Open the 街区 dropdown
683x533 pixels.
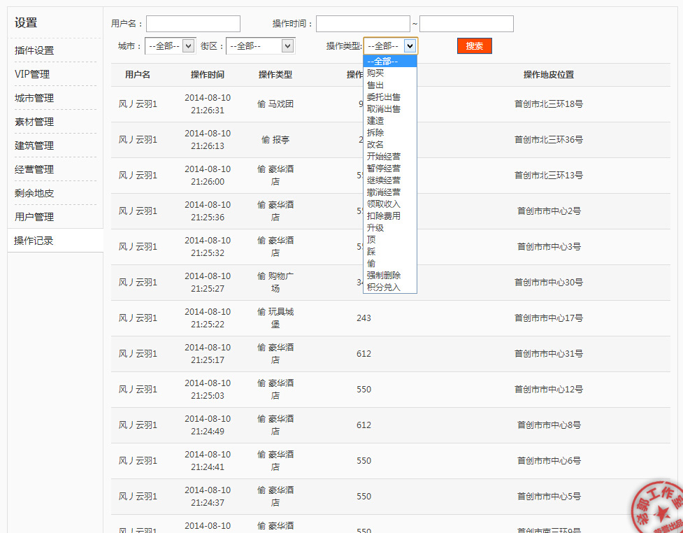pos(260,45)
